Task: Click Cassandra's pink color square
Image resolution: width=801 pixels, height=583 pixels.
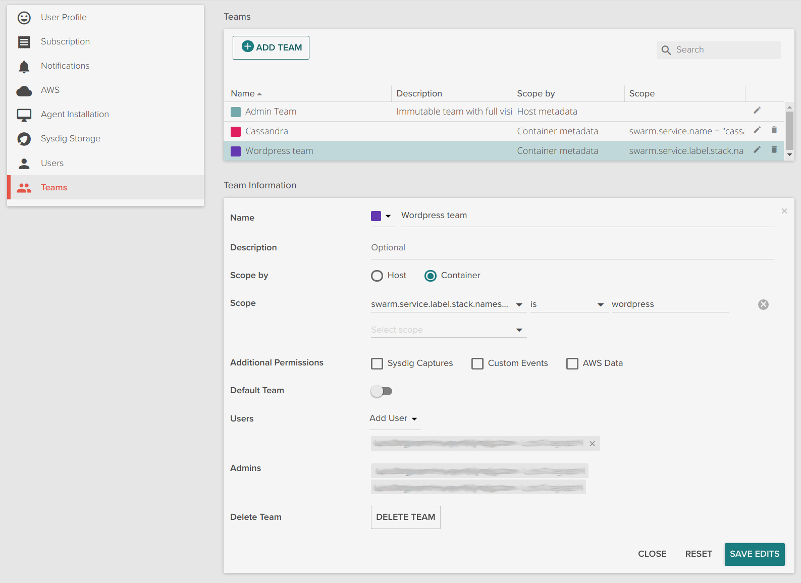Action: click(x=236, y=132)
